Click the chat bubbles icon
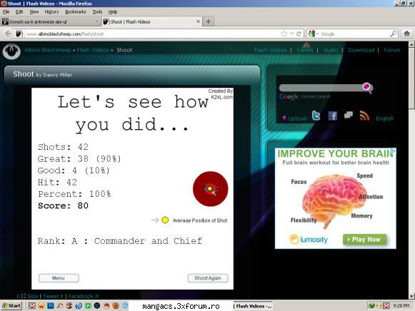The height and width of the screenshot is (311, 415). (349, 116)
